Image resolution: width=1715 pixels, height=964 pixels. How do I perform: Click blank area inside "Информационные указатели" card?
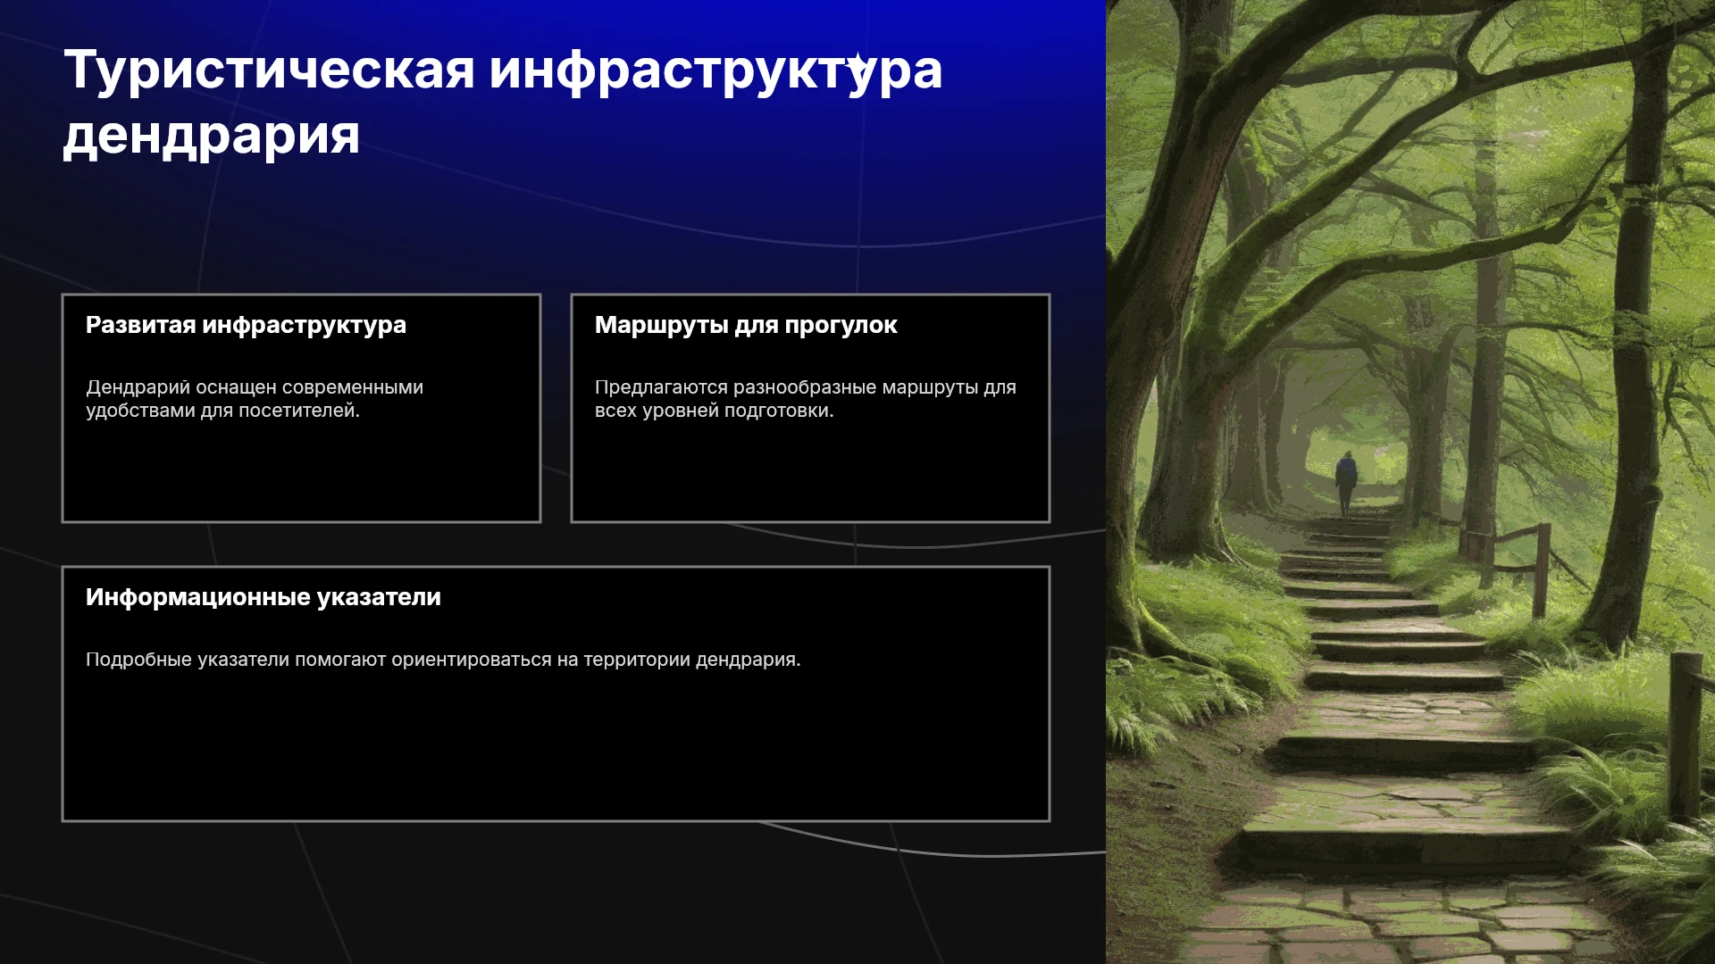tap(556, 750)
